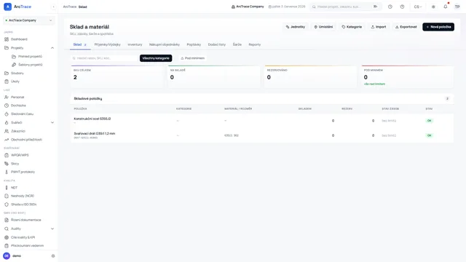Focus the global search field in top bar
Image resolution: width=466 pixels, height=262 pixels.
[346, 7]
